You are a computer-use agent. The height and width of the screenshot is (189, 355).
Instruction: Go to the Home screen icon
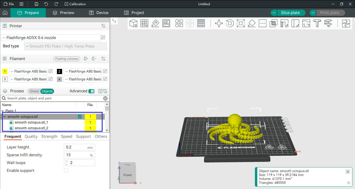(x=5, y=13)
